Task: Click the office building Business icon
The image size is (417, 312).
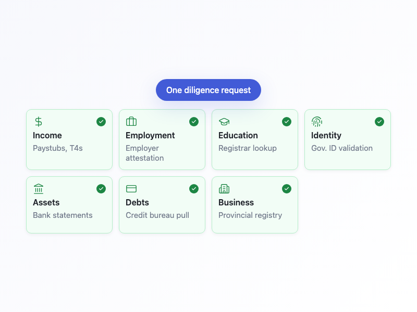Action: (x=224, y=189)
